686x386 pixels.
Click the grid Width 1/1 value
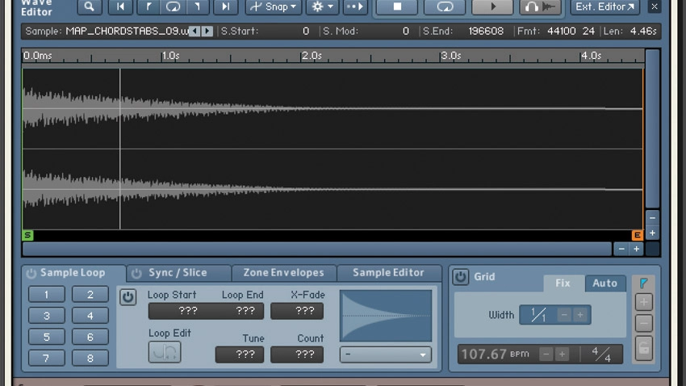coord(538,315)
